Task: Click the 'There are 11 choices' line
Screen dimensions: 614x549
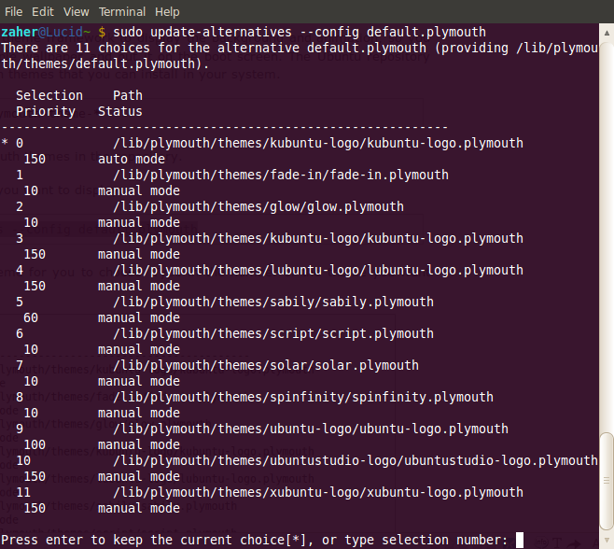Action: (300, 48)
